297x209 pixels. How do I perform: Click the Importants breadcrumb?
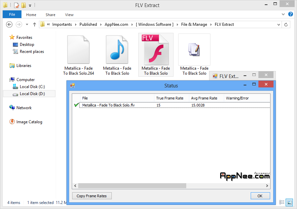point(62,24)
